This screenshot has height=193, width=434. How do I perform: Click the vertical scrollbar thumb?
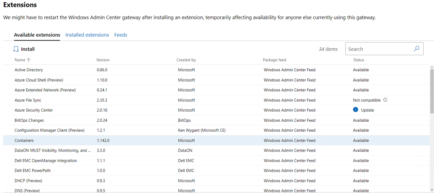click(432, 91)
